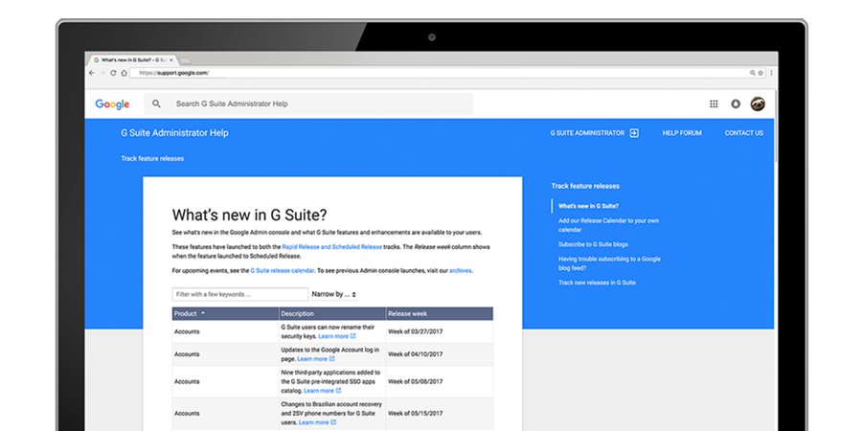Image resolution: width=862 pixels, height=431 pixels.
Task: Click the zoom magnifier icon in address bar
Action: tap(753, 73)
